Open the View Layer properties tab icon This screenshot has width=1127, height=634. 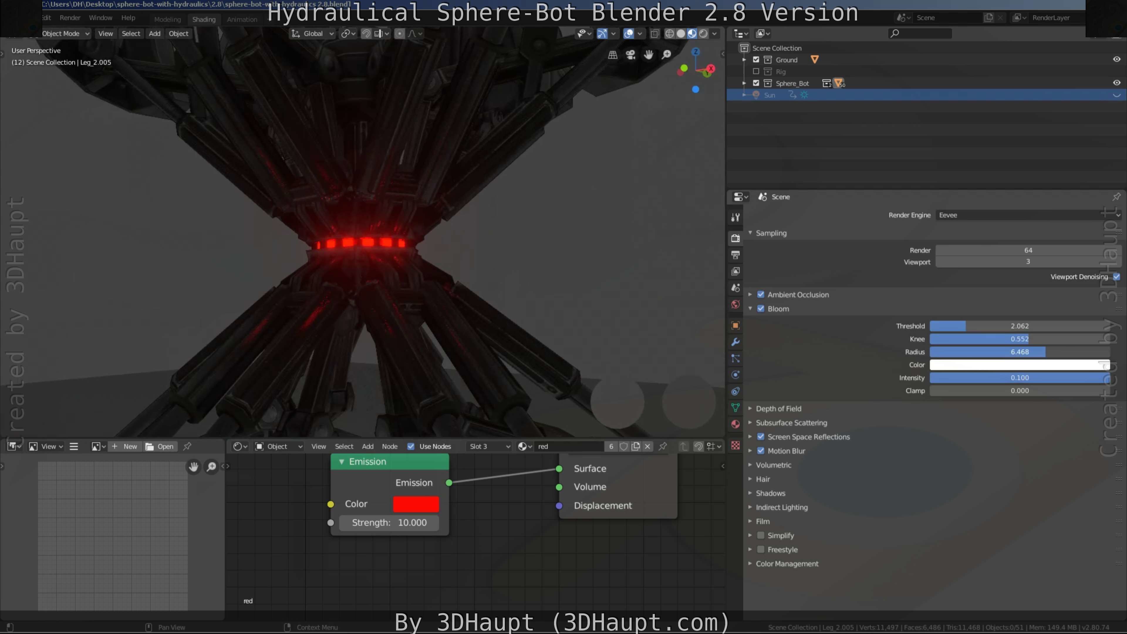(x=735, y=271)
